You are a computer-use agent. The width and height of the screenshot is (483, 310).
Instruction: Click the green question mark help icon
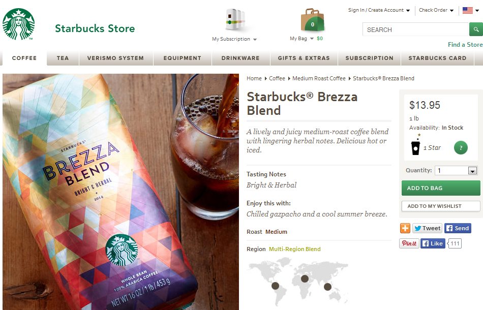461,148
